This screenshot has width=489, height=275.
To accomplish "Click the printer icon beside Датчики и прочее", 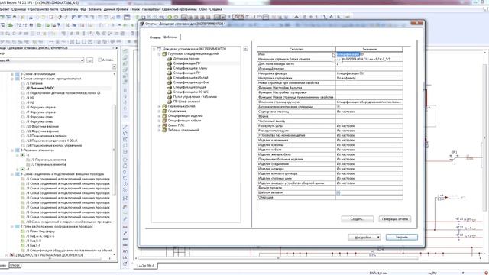I will coord(170,58).
